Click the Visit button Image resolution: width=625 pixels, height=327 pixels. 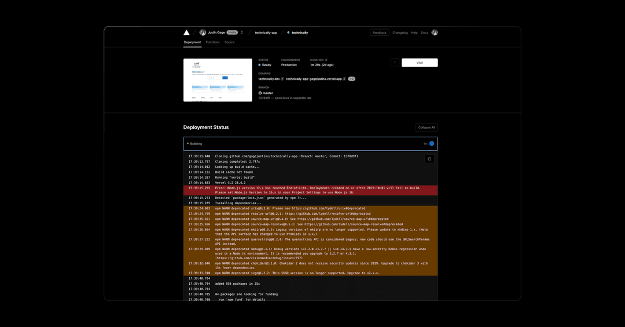[420, 63]
